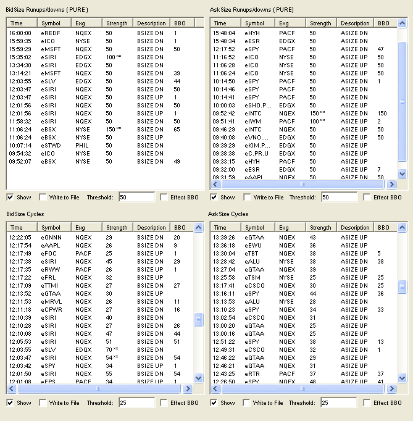Click vertical scrollbar thumb in AskSize Cycles

point(402,287)
